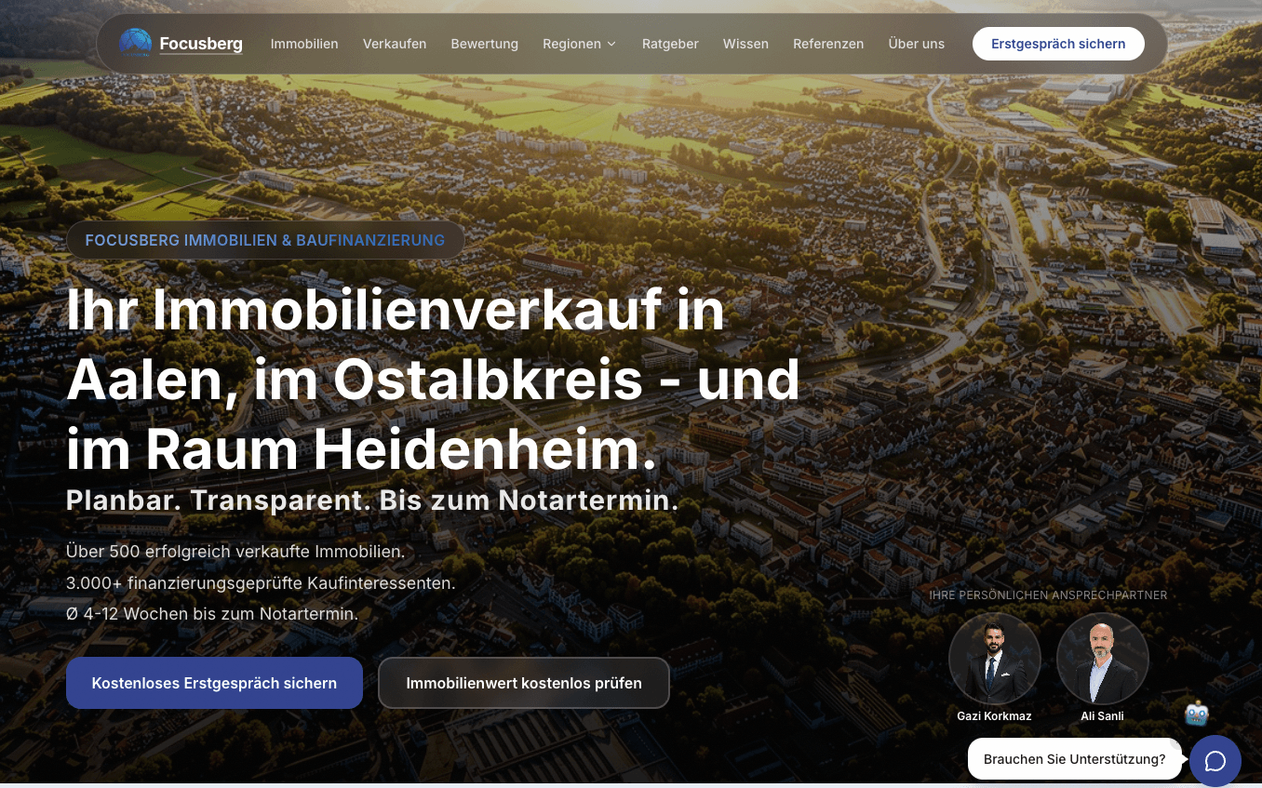The width and height of the screenshot is (1262, 788).
Task: Click the small robot assistant icon
Action: click(x=1197, y=714)
